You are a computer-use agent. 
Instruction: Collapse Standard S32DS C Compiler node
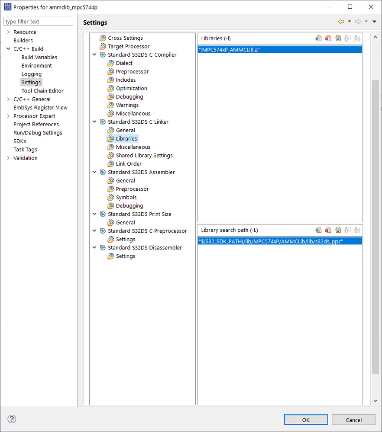tap(94, 54)
